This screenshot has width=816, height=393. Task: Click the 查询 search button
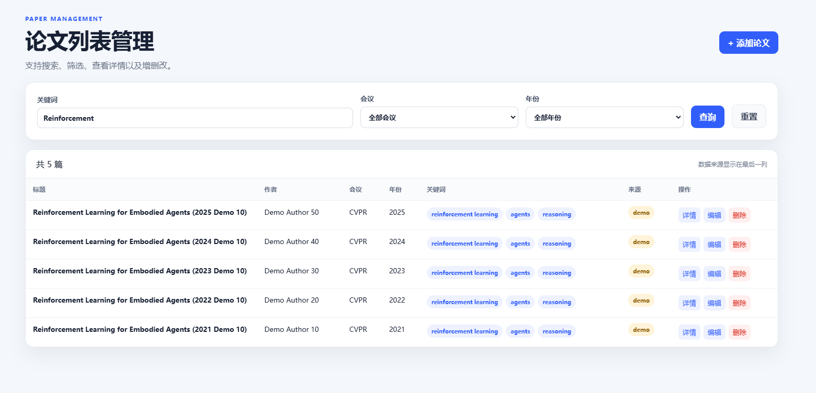point(708,117)
